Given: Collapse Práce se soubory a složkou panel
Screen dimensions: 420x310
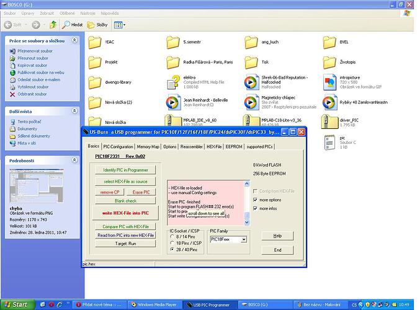Looking at the screenshot, I should coord(74,40).
